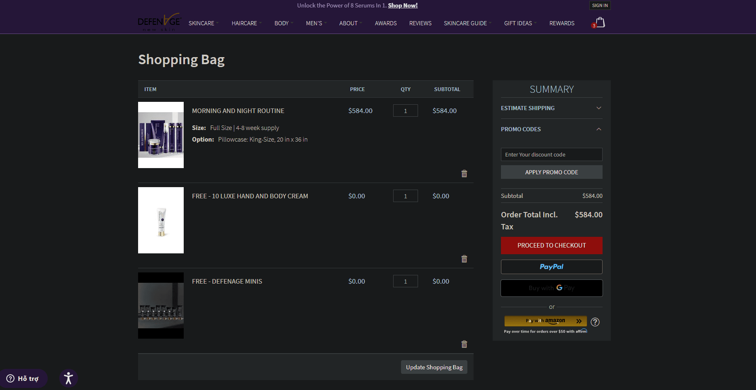Click the Affirm pay over time text
This screenshot has height=390, width=756.
[545, 331]
